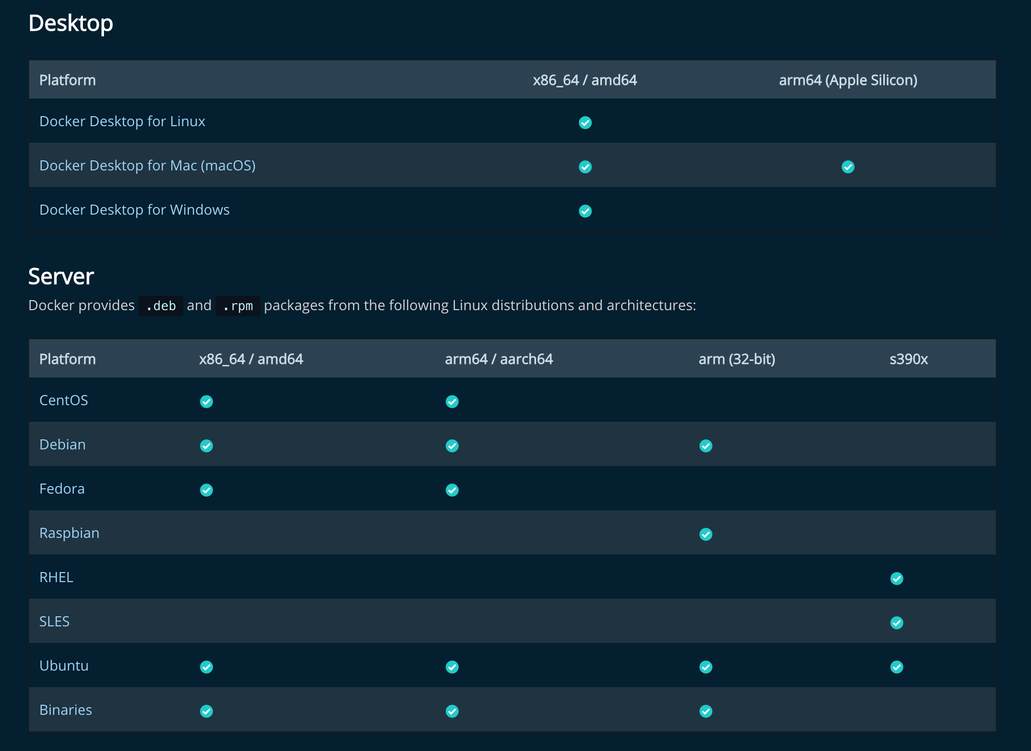Open Docker Desktop for Windows link
Screen dimensions: 1031x751
coord(134,210)
